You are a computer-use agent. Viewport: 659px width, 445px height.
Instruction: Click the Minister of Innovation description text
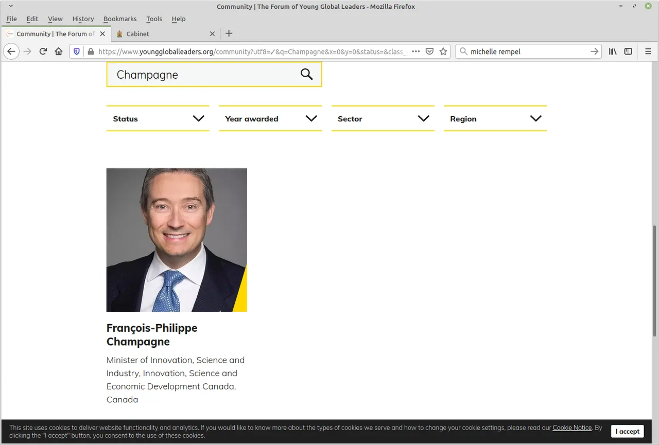point(176,380)
